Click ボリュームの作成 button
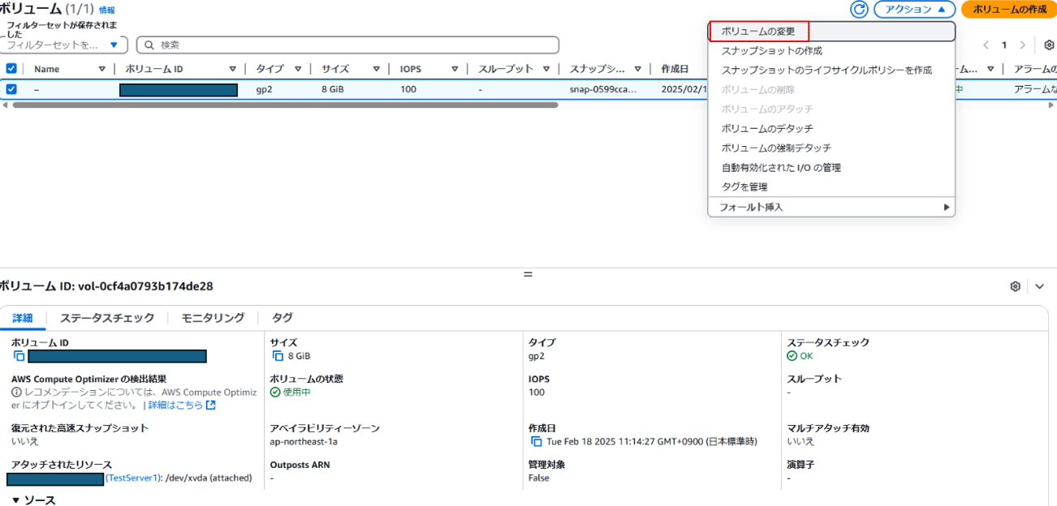1057x506 pixels. tap(1008, 10)
